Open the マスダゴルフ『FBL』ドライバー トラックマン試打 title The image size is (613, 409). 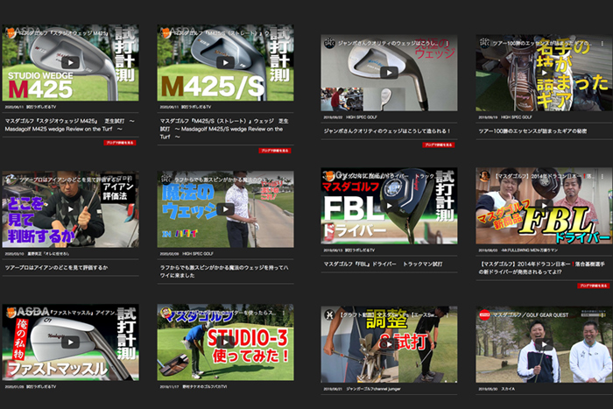(x=382, y=262)
